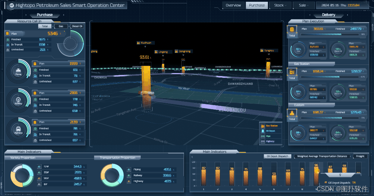Select the Total tab in Resource Call In
This screenshot has width=374, height=196.
click(x=45, y=26)
